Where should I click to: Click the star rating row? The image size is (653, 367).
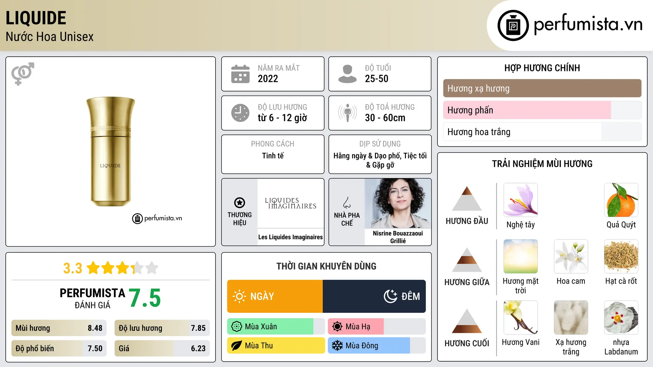coord(122,268)
